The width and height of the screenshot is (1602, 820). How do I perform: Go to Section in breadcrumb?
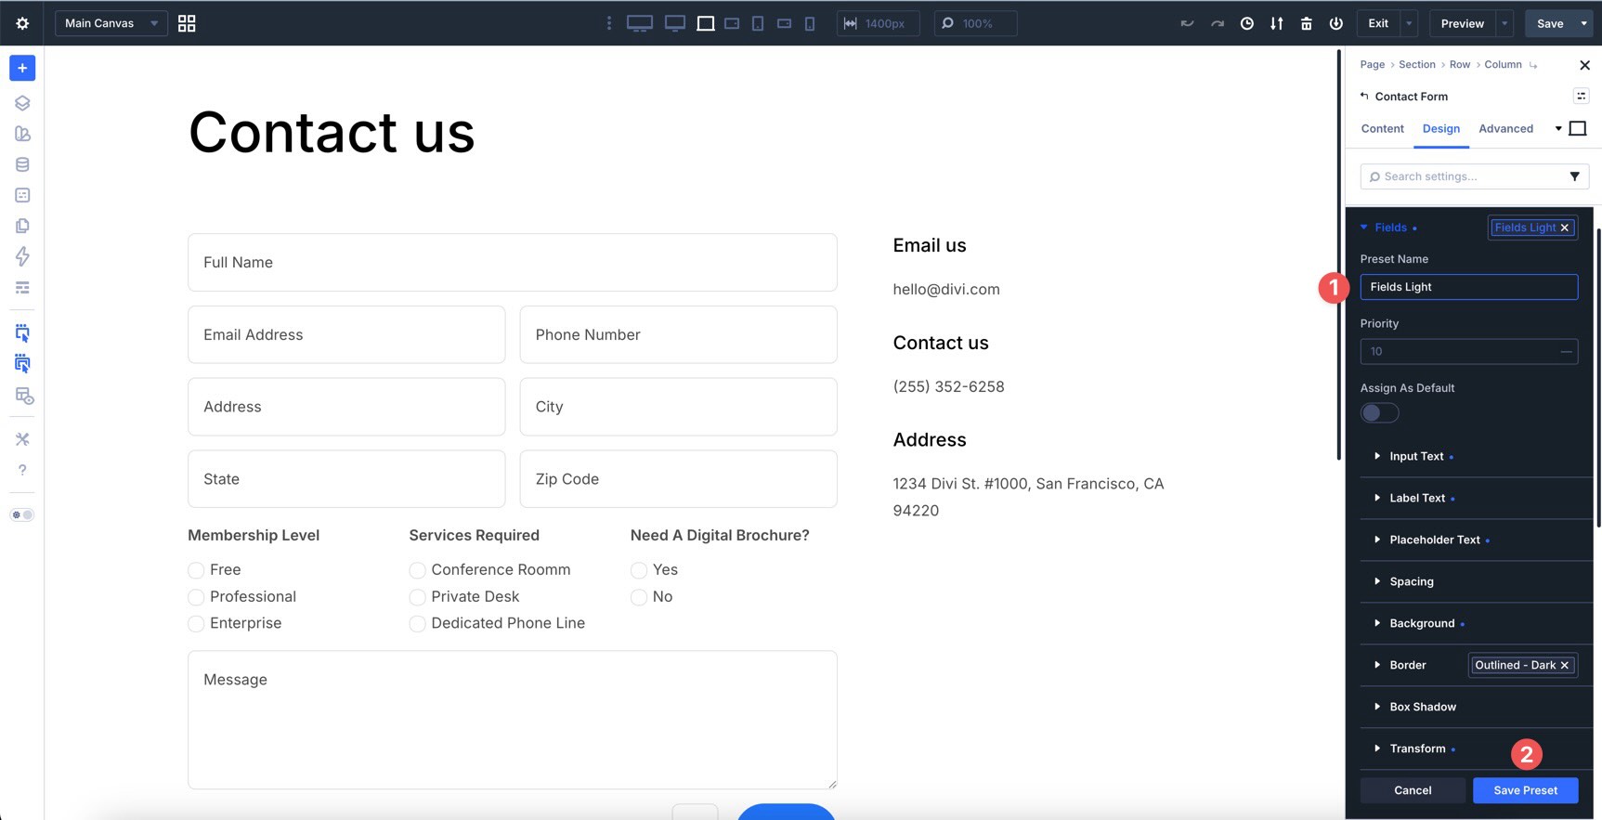pyautogui.click(x=1416, y=65)
